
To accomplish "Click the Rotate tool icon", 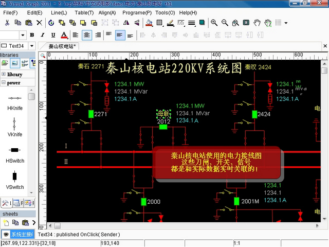I will pos(51,23).
